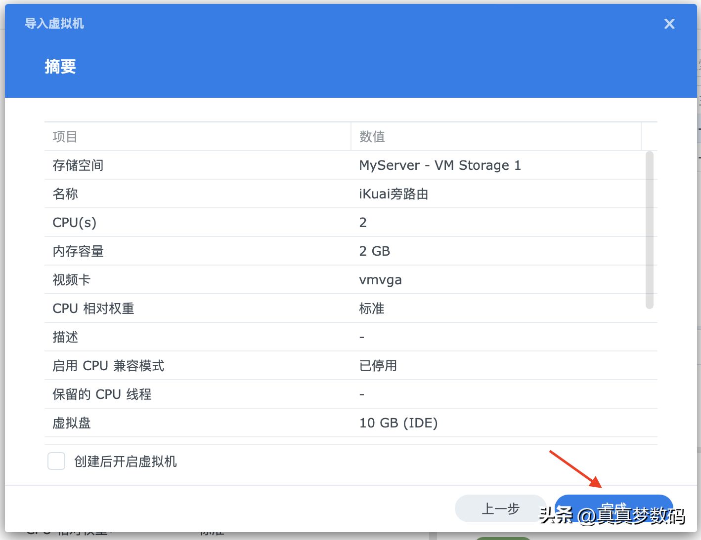Select the 保留的 CPU 线程 row
Screen dimensions: 701x540
[351, 394]
